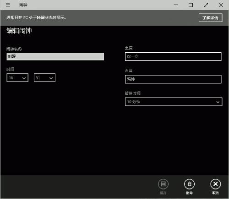The height and width of the screenshot is (199, 229).
Task: Click the repeat field showing 仅一次
Action: tap(173, 56)
